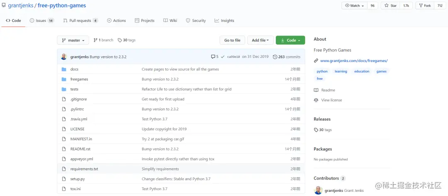Open the grantjenks owner link in title
Viewport: 448px width, 196px height.
pos(21,5)
